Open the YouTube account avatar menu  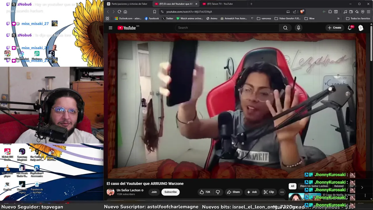coord(361,28)
